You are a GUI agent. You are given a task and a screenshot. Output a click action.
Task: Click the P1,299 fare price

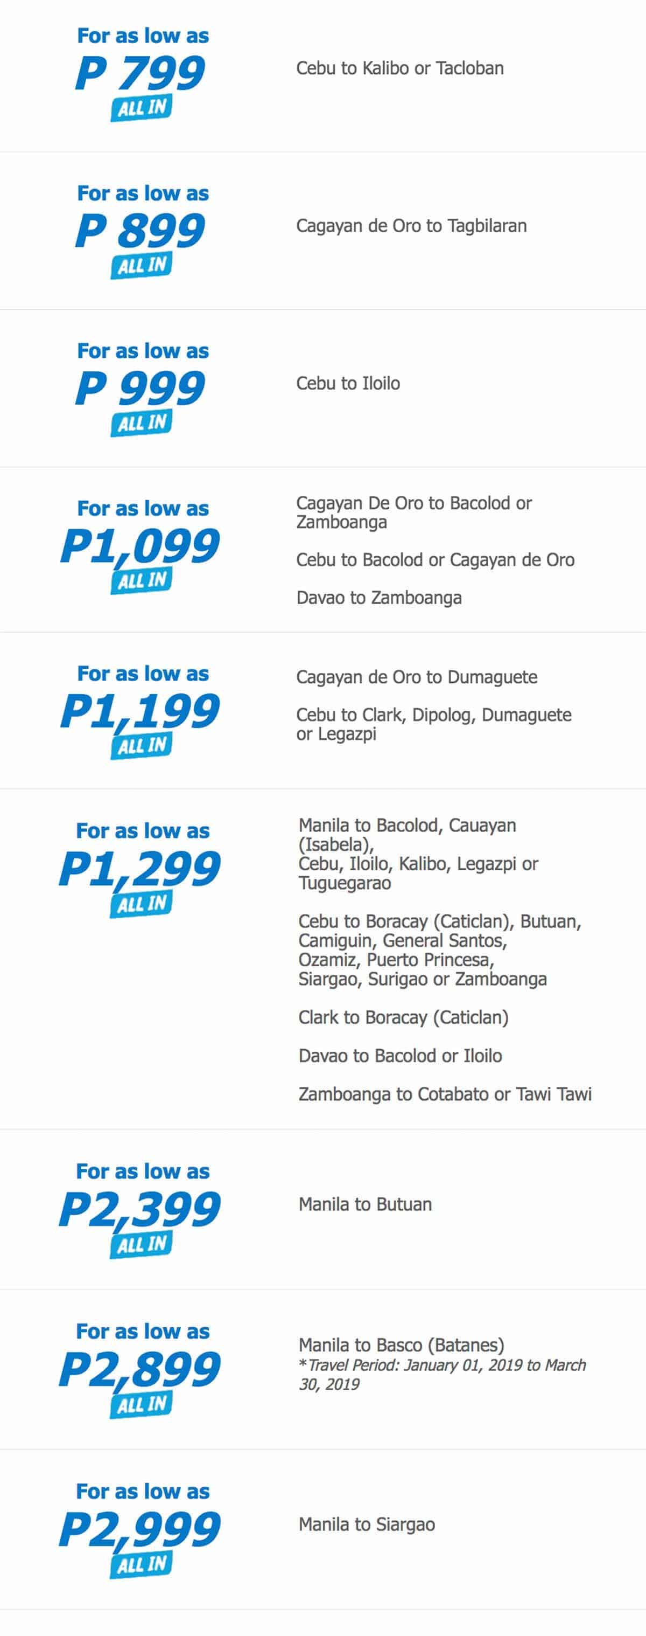click(x=141, y=868)
